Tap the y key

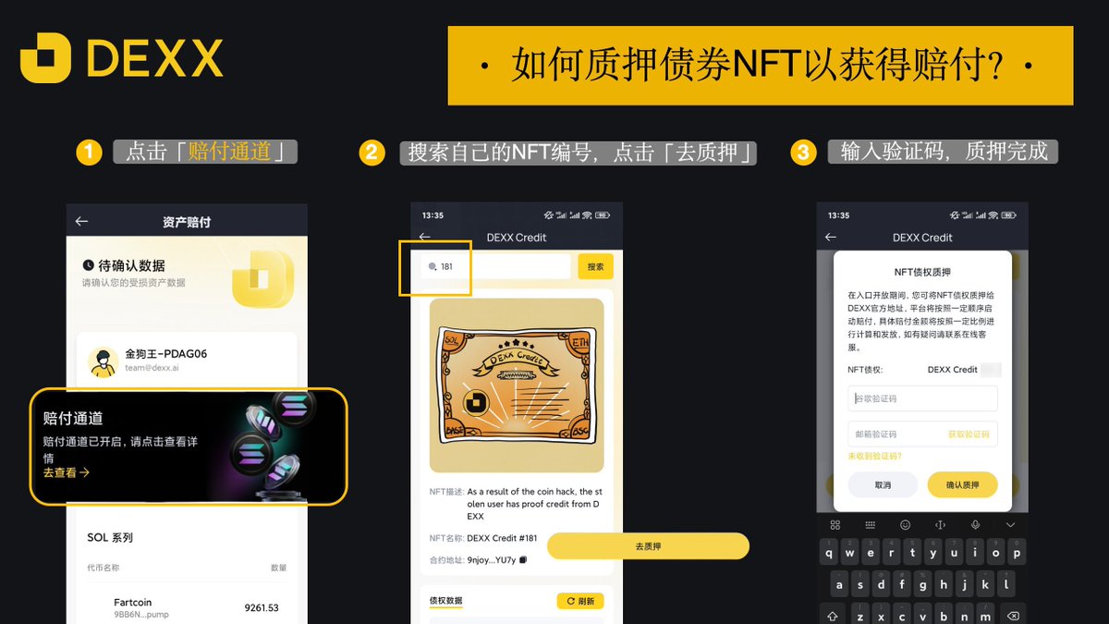tap(933, 553)
